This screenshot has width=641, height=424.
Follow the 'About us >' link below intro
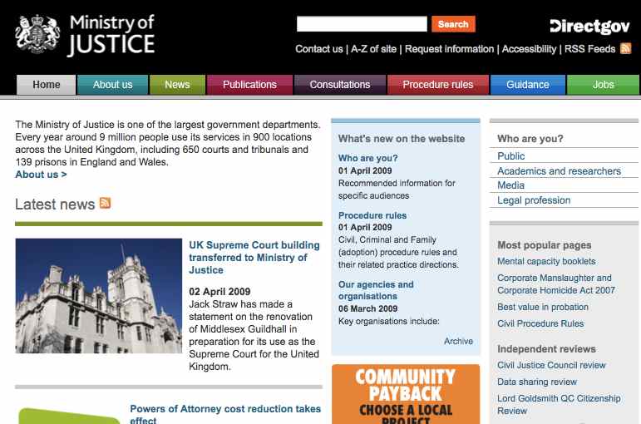point(41,175)
